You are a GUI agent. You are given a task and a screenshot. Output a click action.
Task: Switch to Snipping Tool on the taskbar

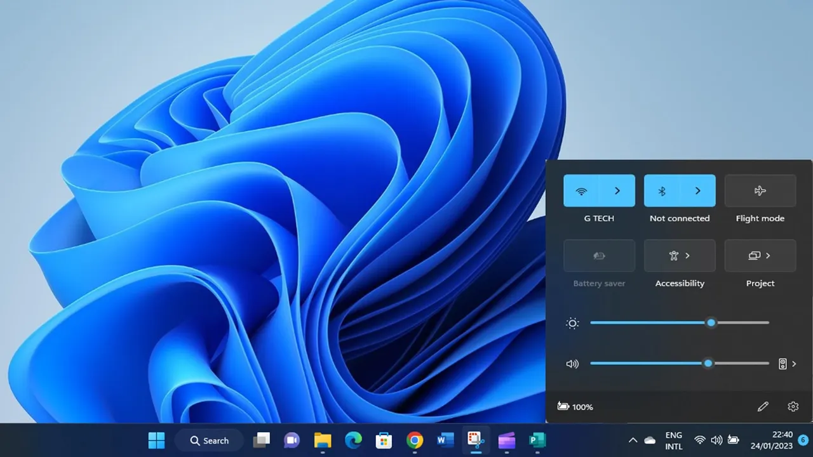pos(476,440)
